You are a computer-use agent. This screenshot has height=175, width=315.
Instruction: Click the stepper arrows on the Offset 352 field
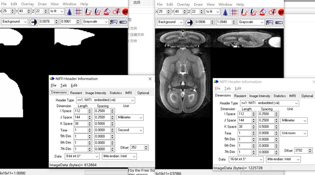click(146, 147)
